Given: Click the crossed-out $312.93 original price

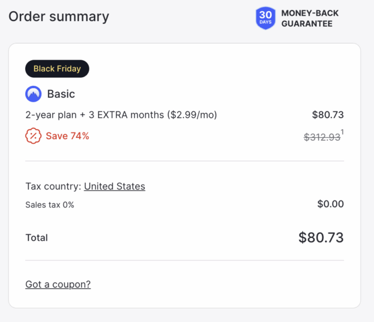Looking at the screenshot, I should [321, 137].
